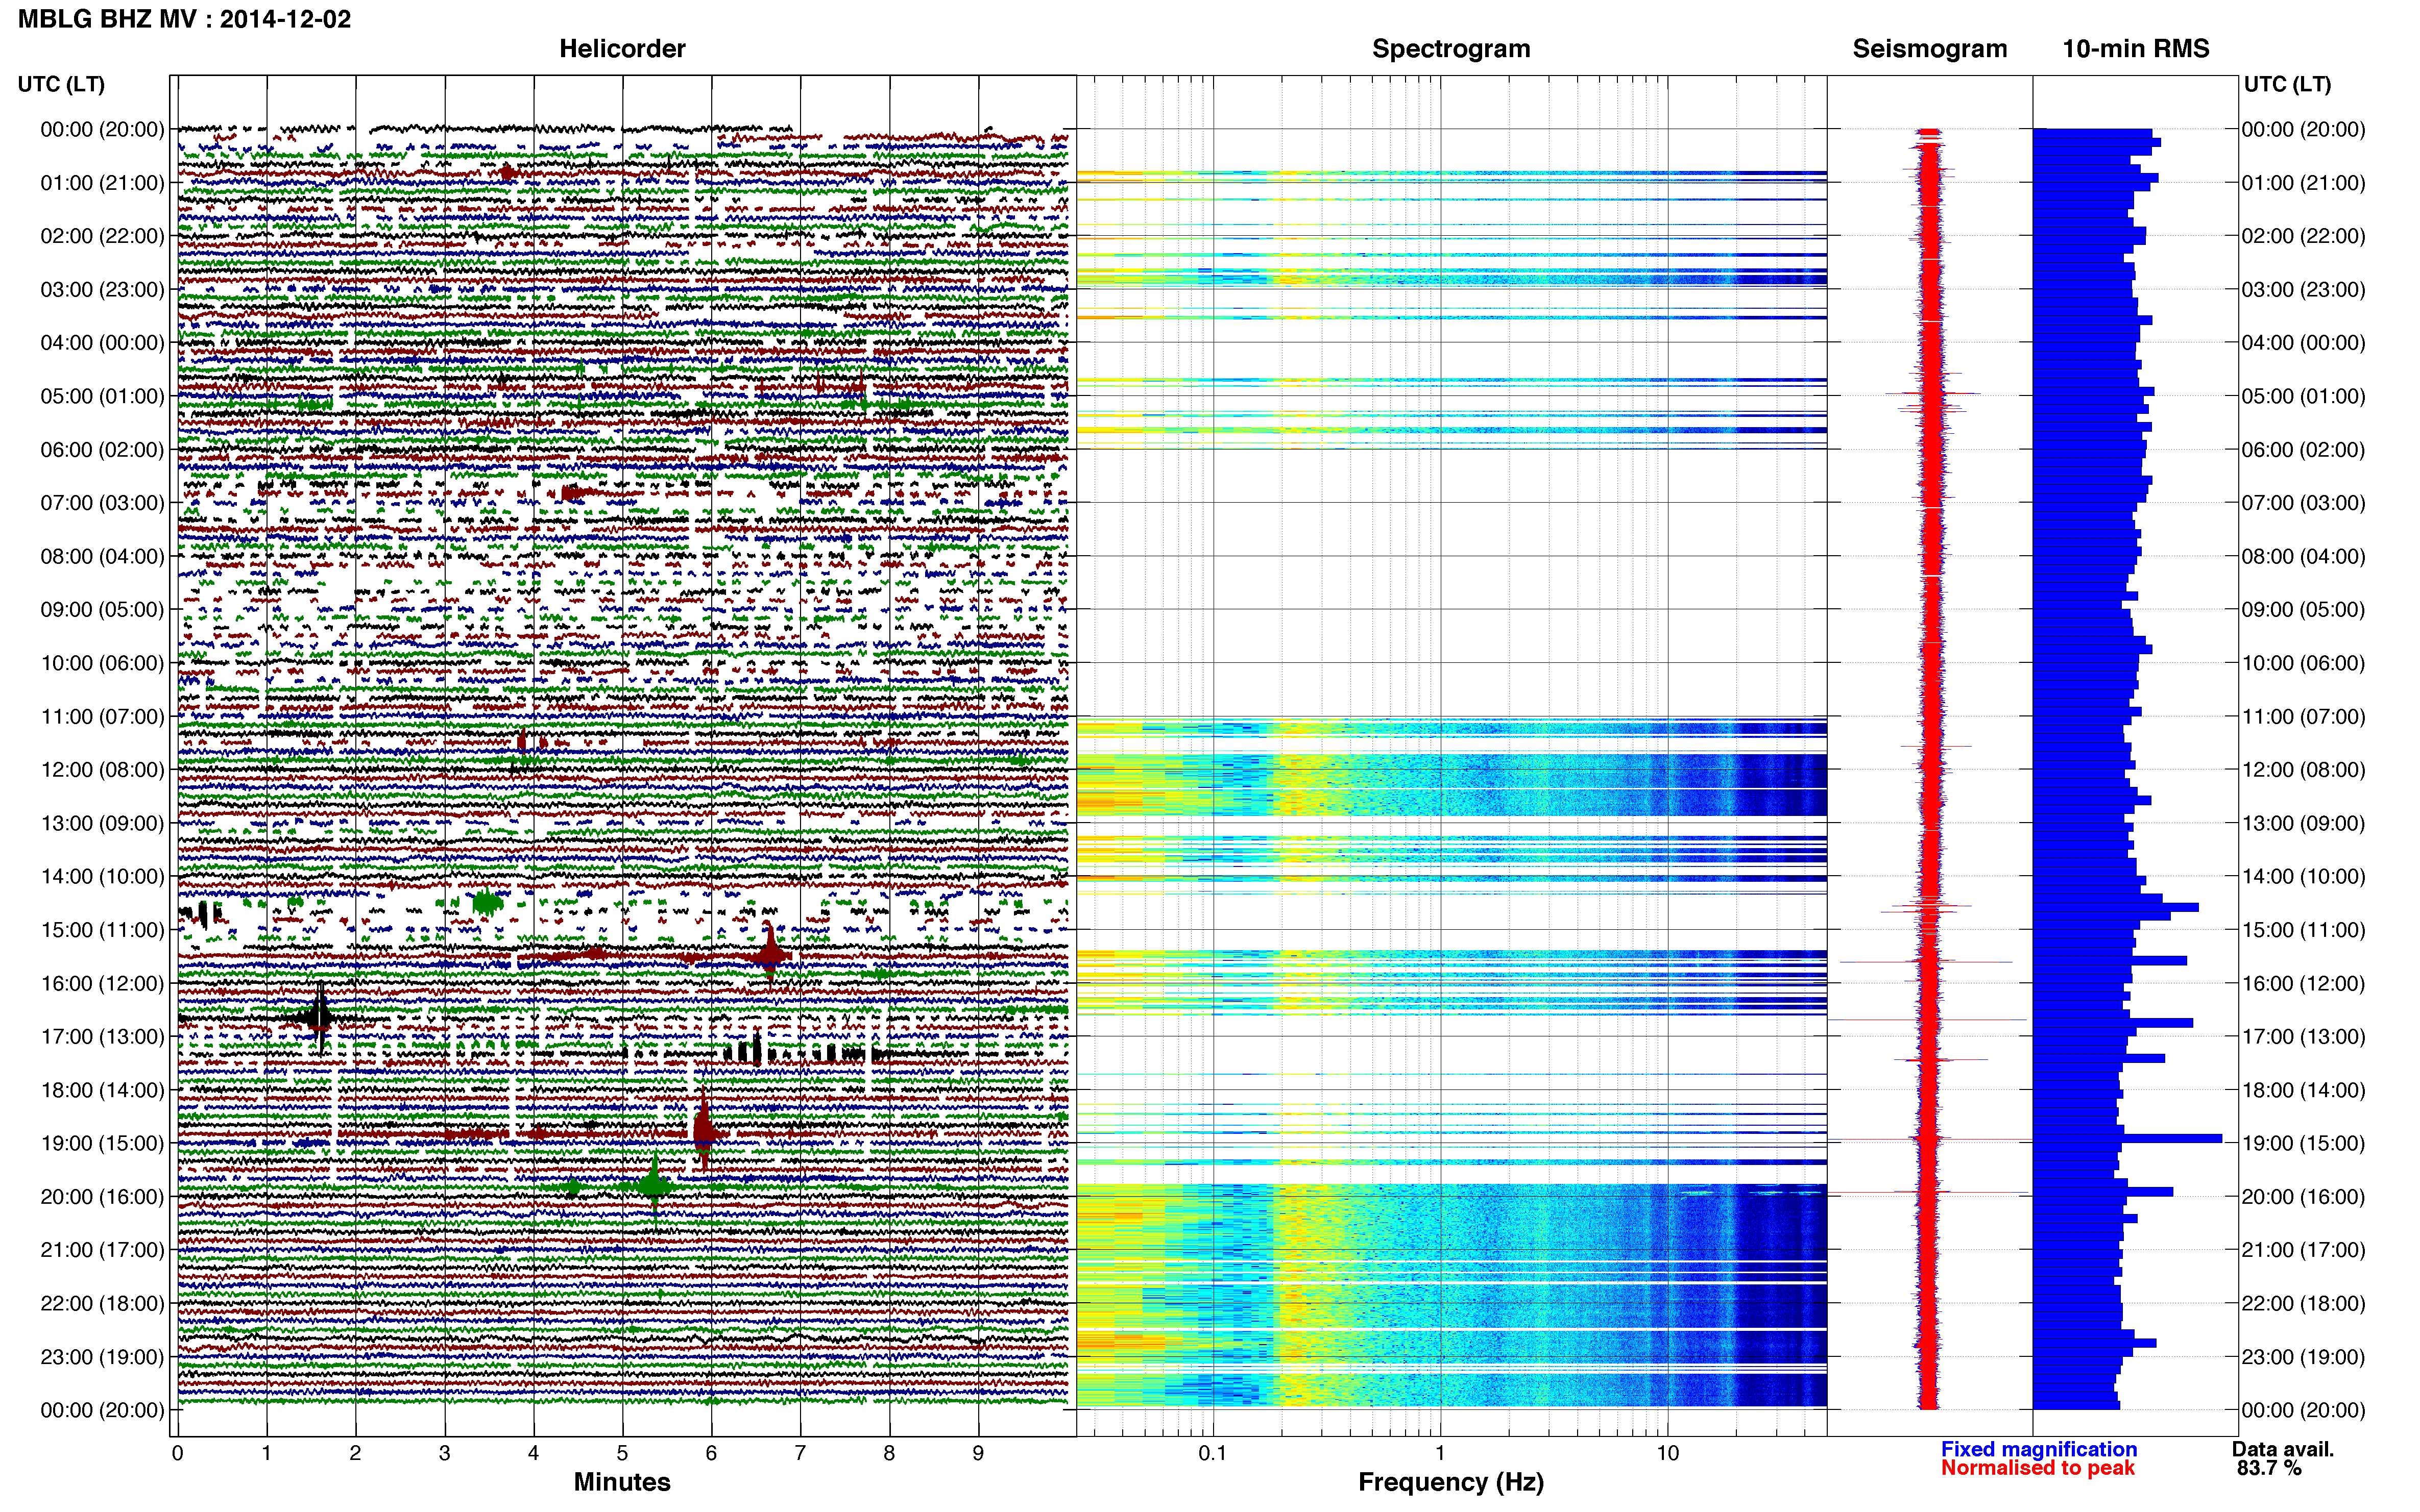Click the large green helicorder event near 19:50
Image resolution: width=2420 pixels, height=1512 pixels.
click(655, 1186)
